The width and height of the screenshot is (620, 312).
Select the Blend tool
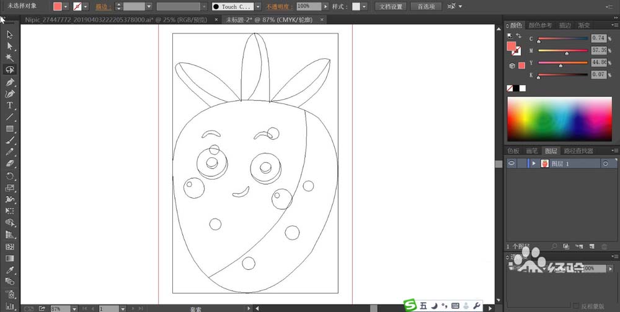pos(10,282)
